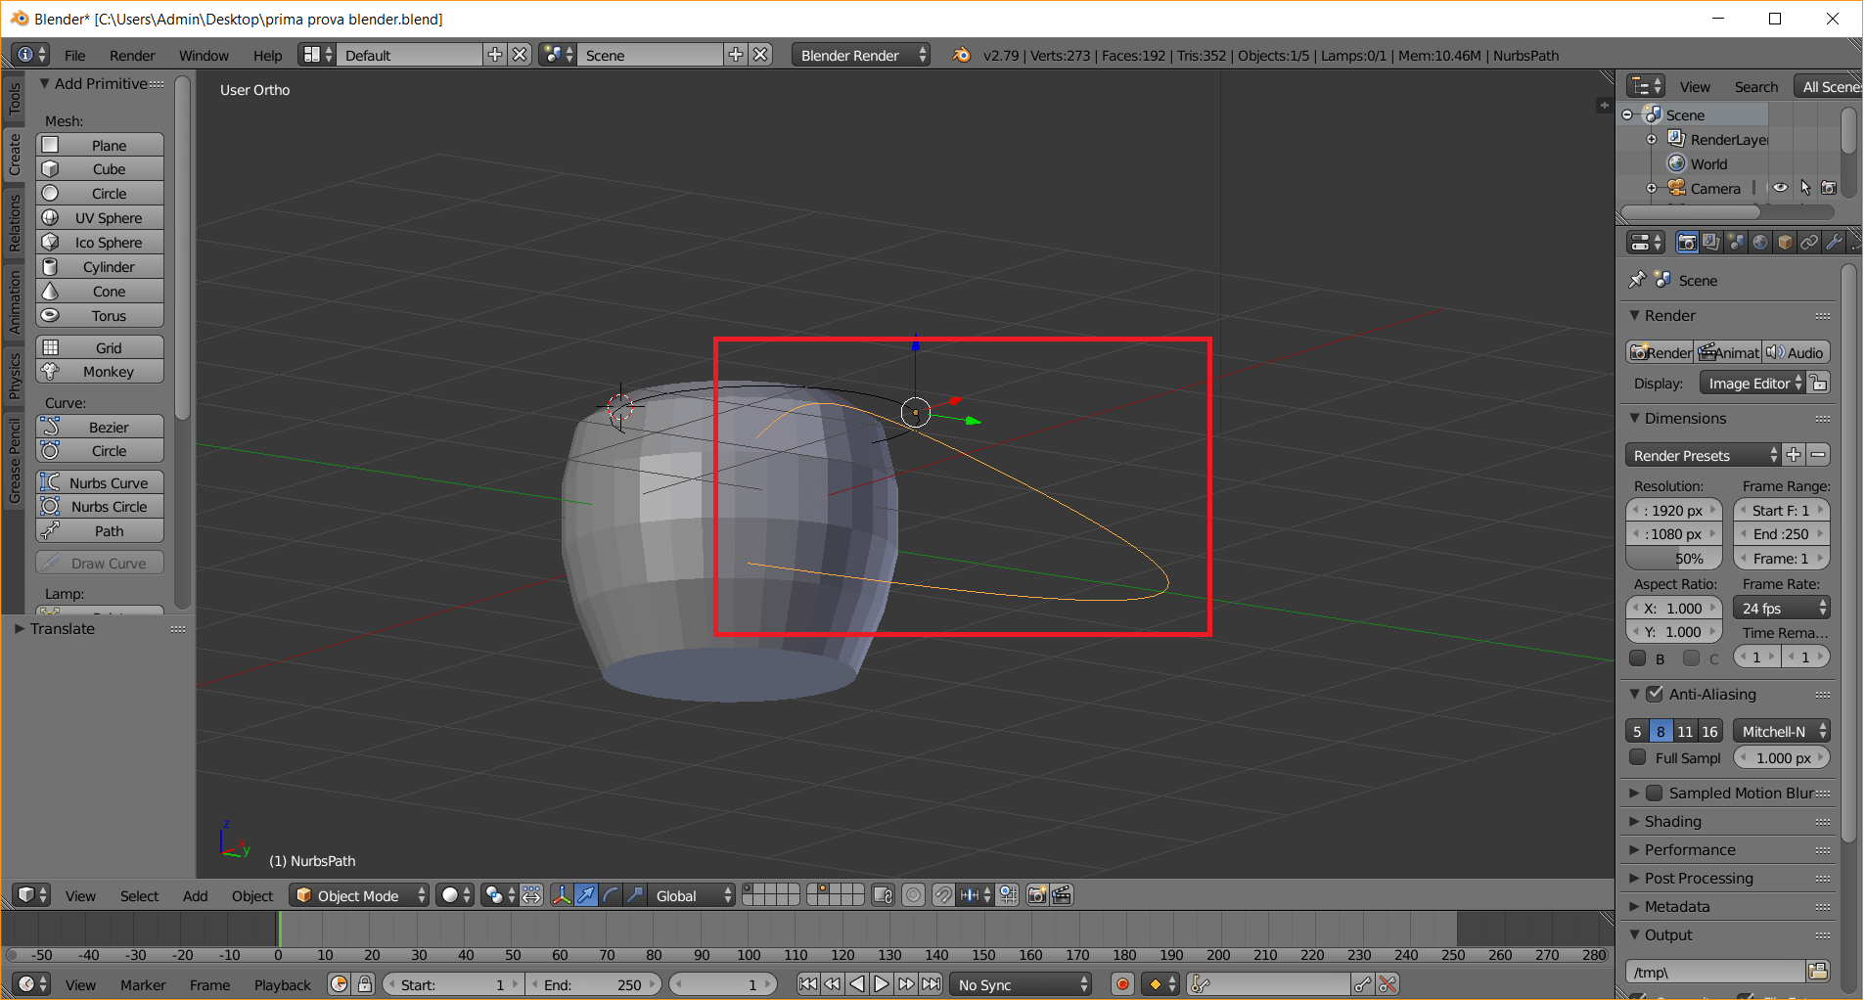Toggle the Border (B) checkbox

click(x=1638, y=658)
